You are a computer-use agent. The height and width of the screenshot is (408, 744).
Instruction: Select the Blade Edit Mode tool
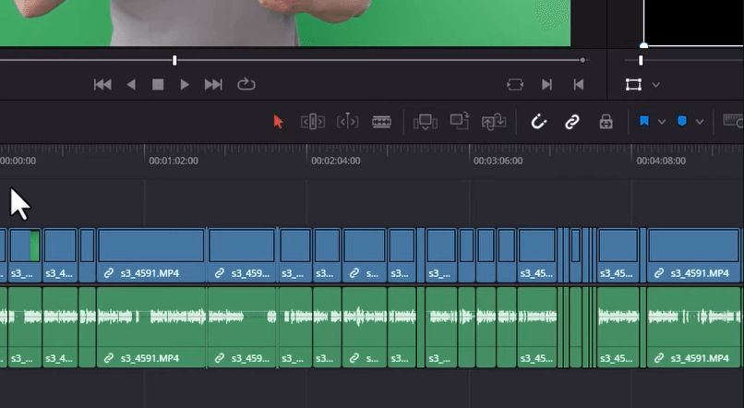click(x=381, y=122)
